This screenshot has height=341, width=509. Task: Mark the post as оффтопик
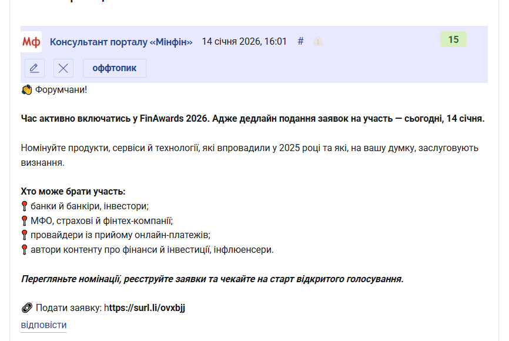coord(115,68)
